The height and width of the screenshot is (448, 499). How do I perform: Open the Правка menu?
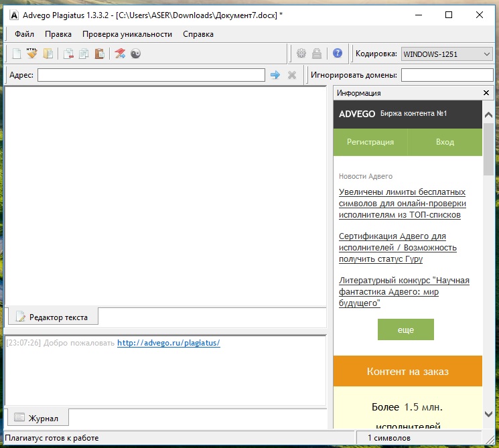(x=58, y=34)
